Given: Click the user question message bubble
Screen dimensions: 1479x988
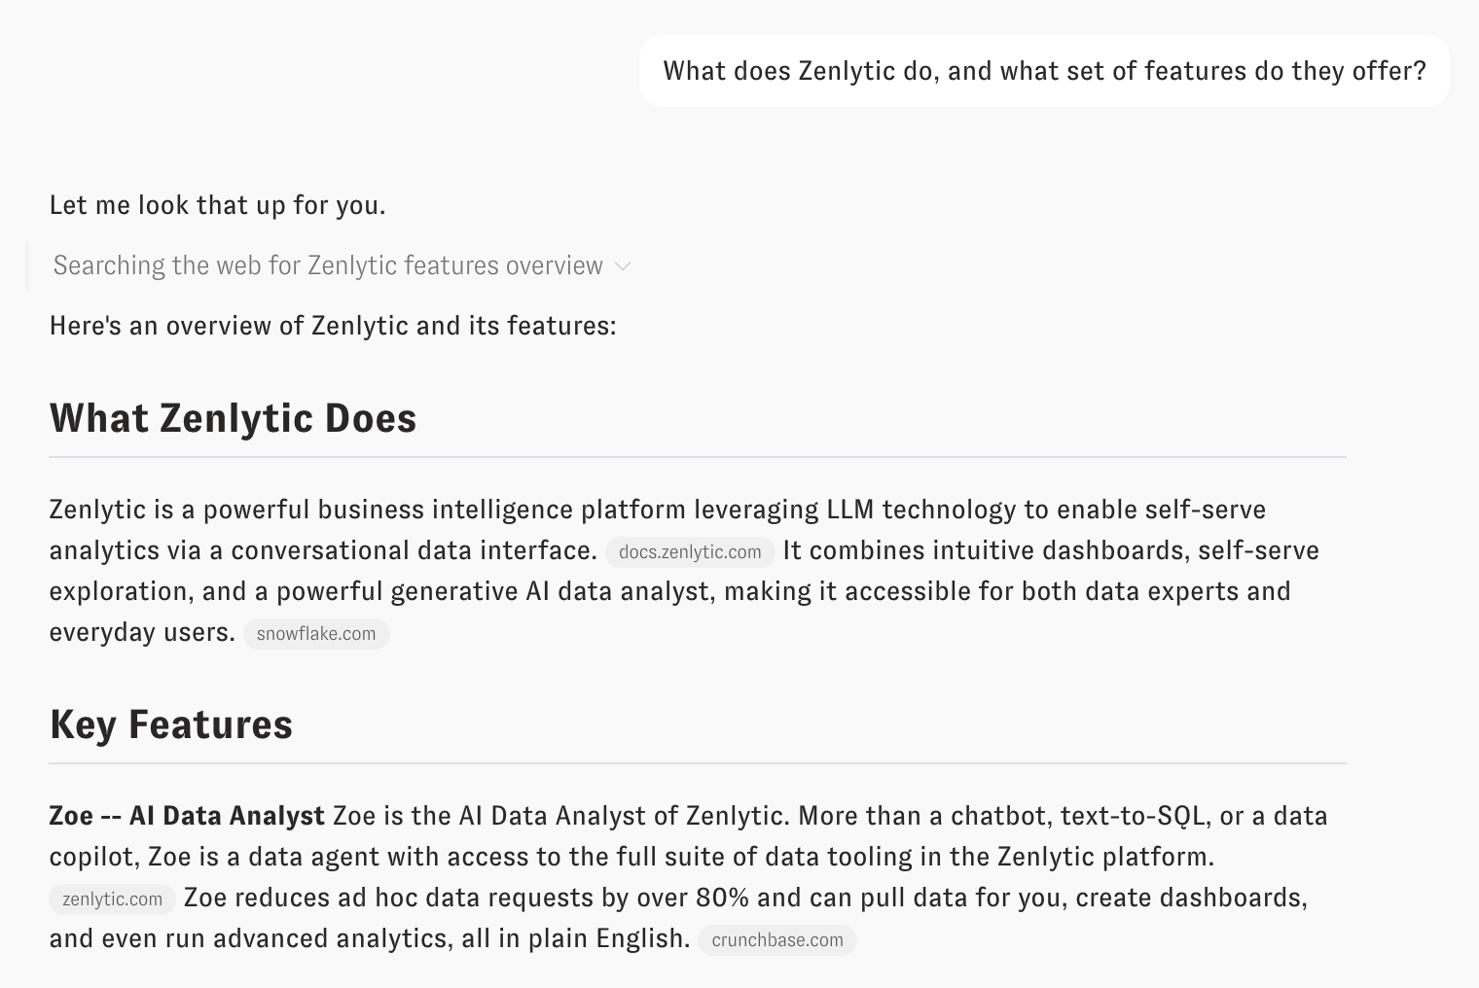Looking at the screenshot, I should tap(1043, 71).
